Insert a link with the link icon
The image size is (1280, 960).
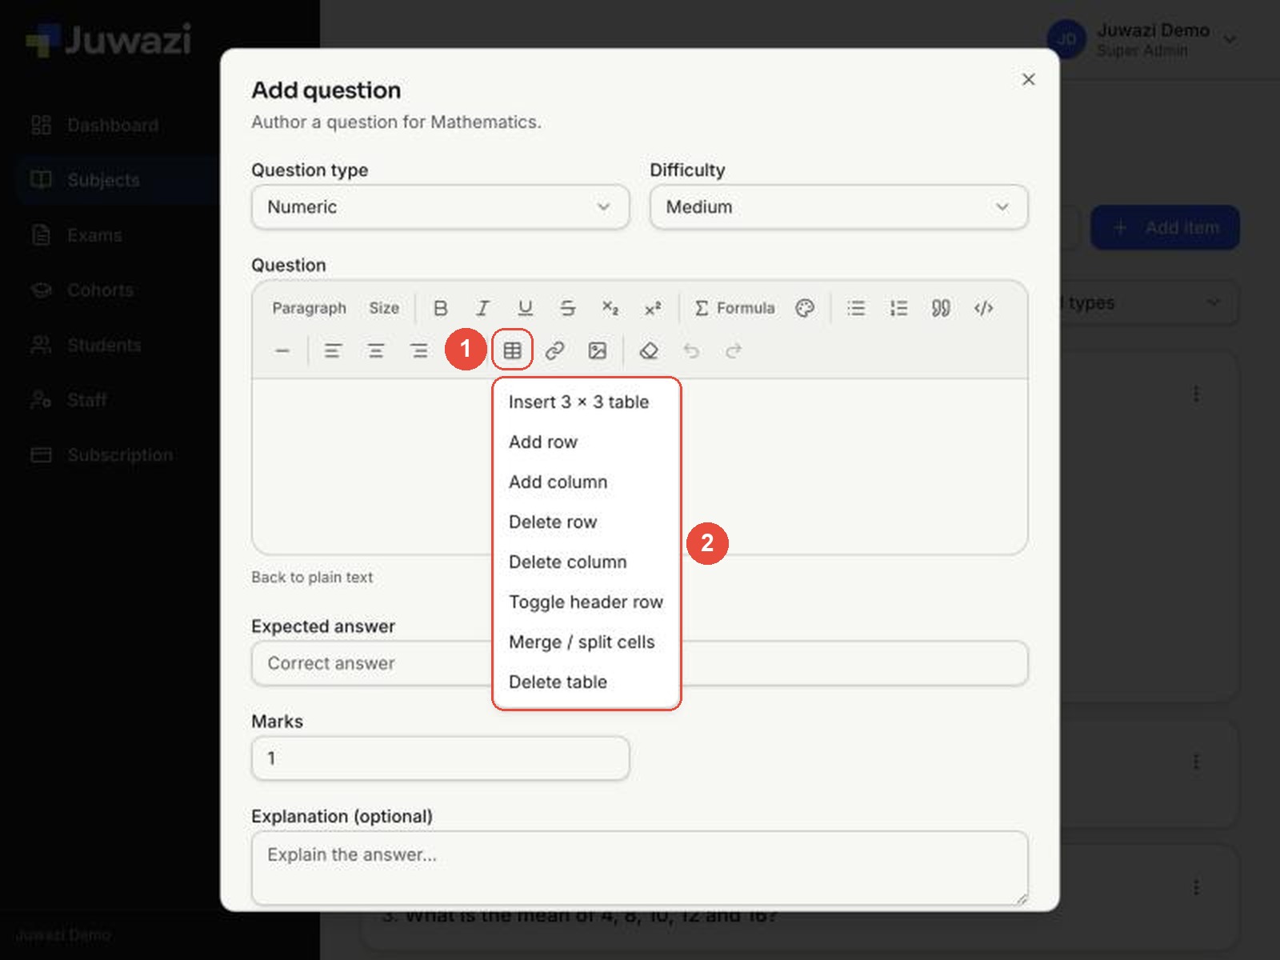pyautogui.click(x=554, y=350)
